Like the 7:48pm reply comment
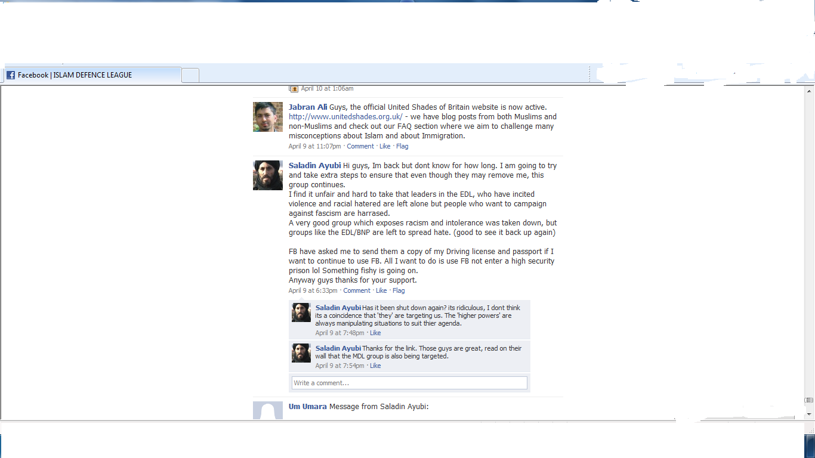The height and width of the screenshot is (458, 815). click(375, 333)
